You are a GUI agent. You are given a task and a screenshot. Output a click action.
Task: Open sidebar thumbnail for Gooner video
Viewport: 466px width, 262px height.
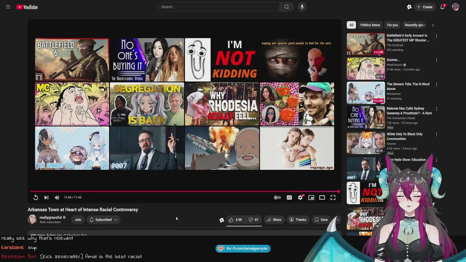[366, 68]
